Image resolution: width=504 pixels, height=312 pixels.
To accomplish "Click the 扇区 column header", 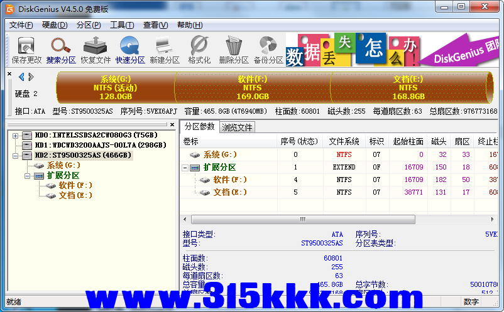I will 463,141.
